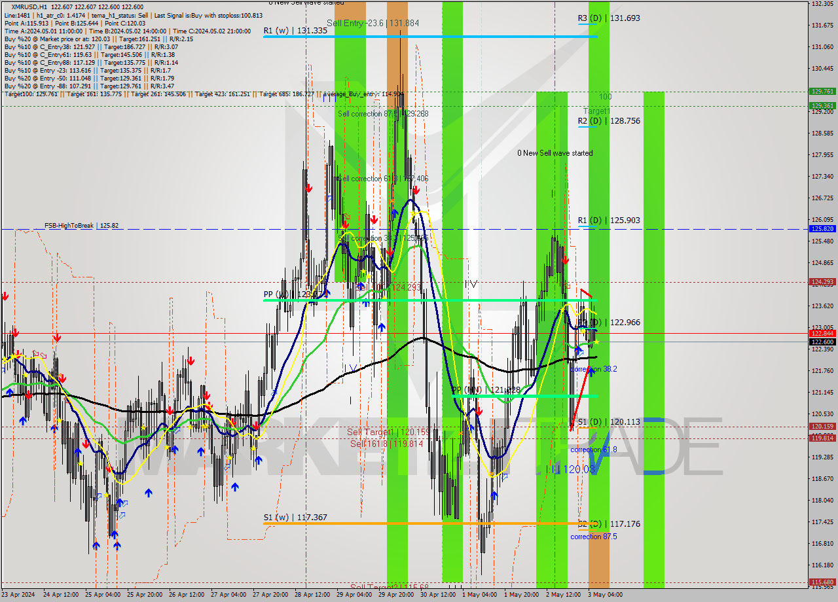Click the '28 Apr 12:00' time axis label
Screen dimensions: 838x602
(x=312, y=595)
